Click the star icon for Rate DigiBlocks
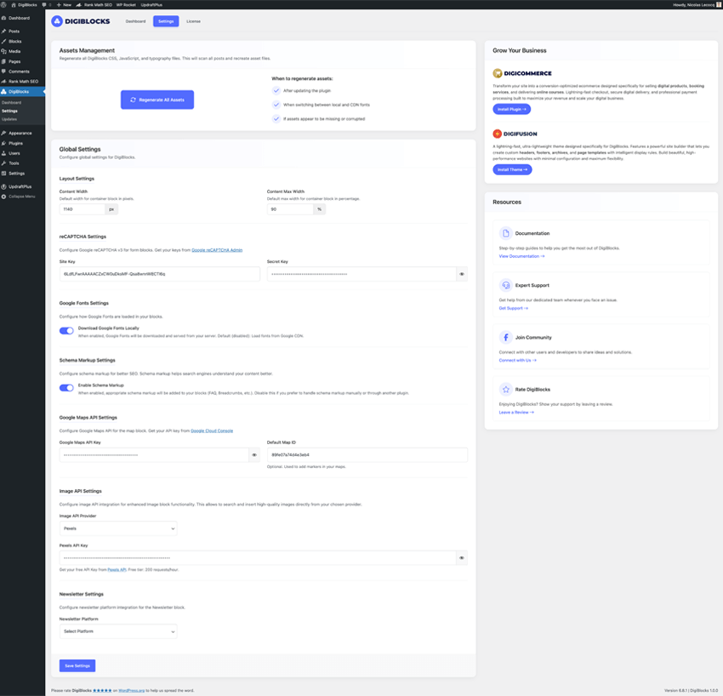 pos(505,390)
